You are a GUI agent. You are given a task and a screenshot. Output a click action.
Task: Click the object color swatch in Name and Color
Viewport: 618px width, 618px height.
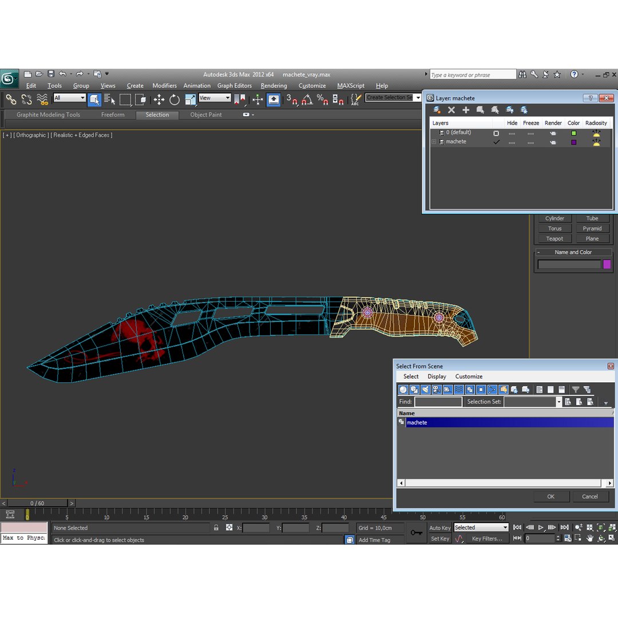607,264
